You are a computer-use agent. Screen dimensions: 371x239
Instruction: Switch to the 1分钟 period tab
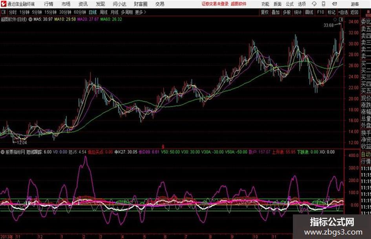click(x=24, y=12)
